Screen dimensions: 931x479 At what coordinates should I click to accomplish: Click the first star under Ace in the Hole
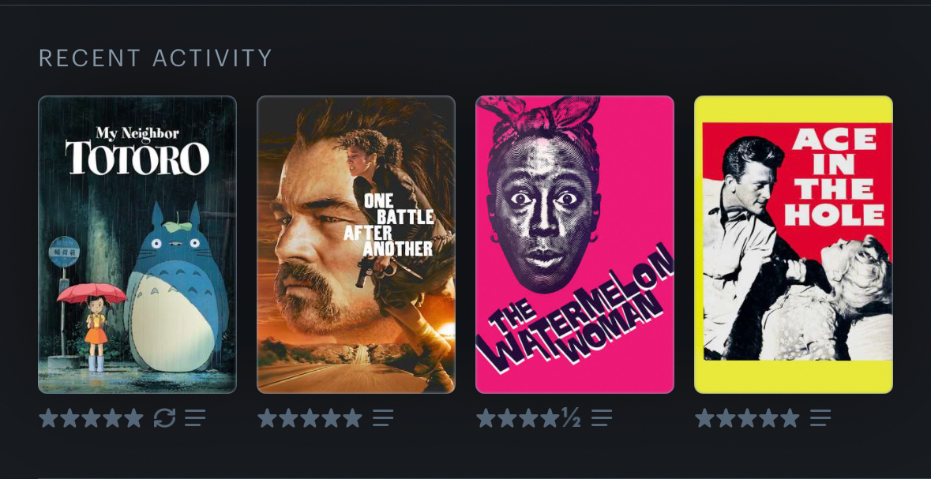(705, 418)
